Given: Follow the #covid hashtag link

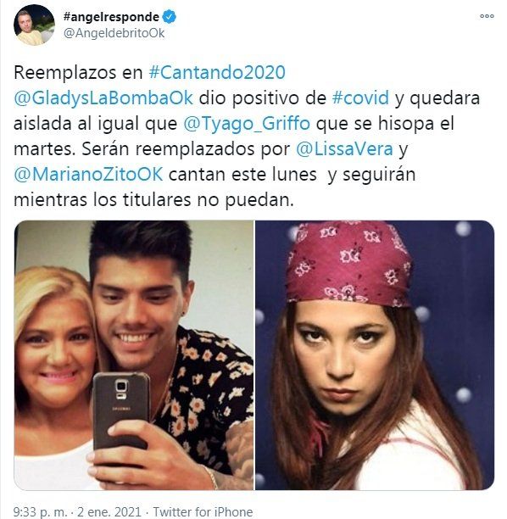Looking at the screenshot, I should (360, 98).
